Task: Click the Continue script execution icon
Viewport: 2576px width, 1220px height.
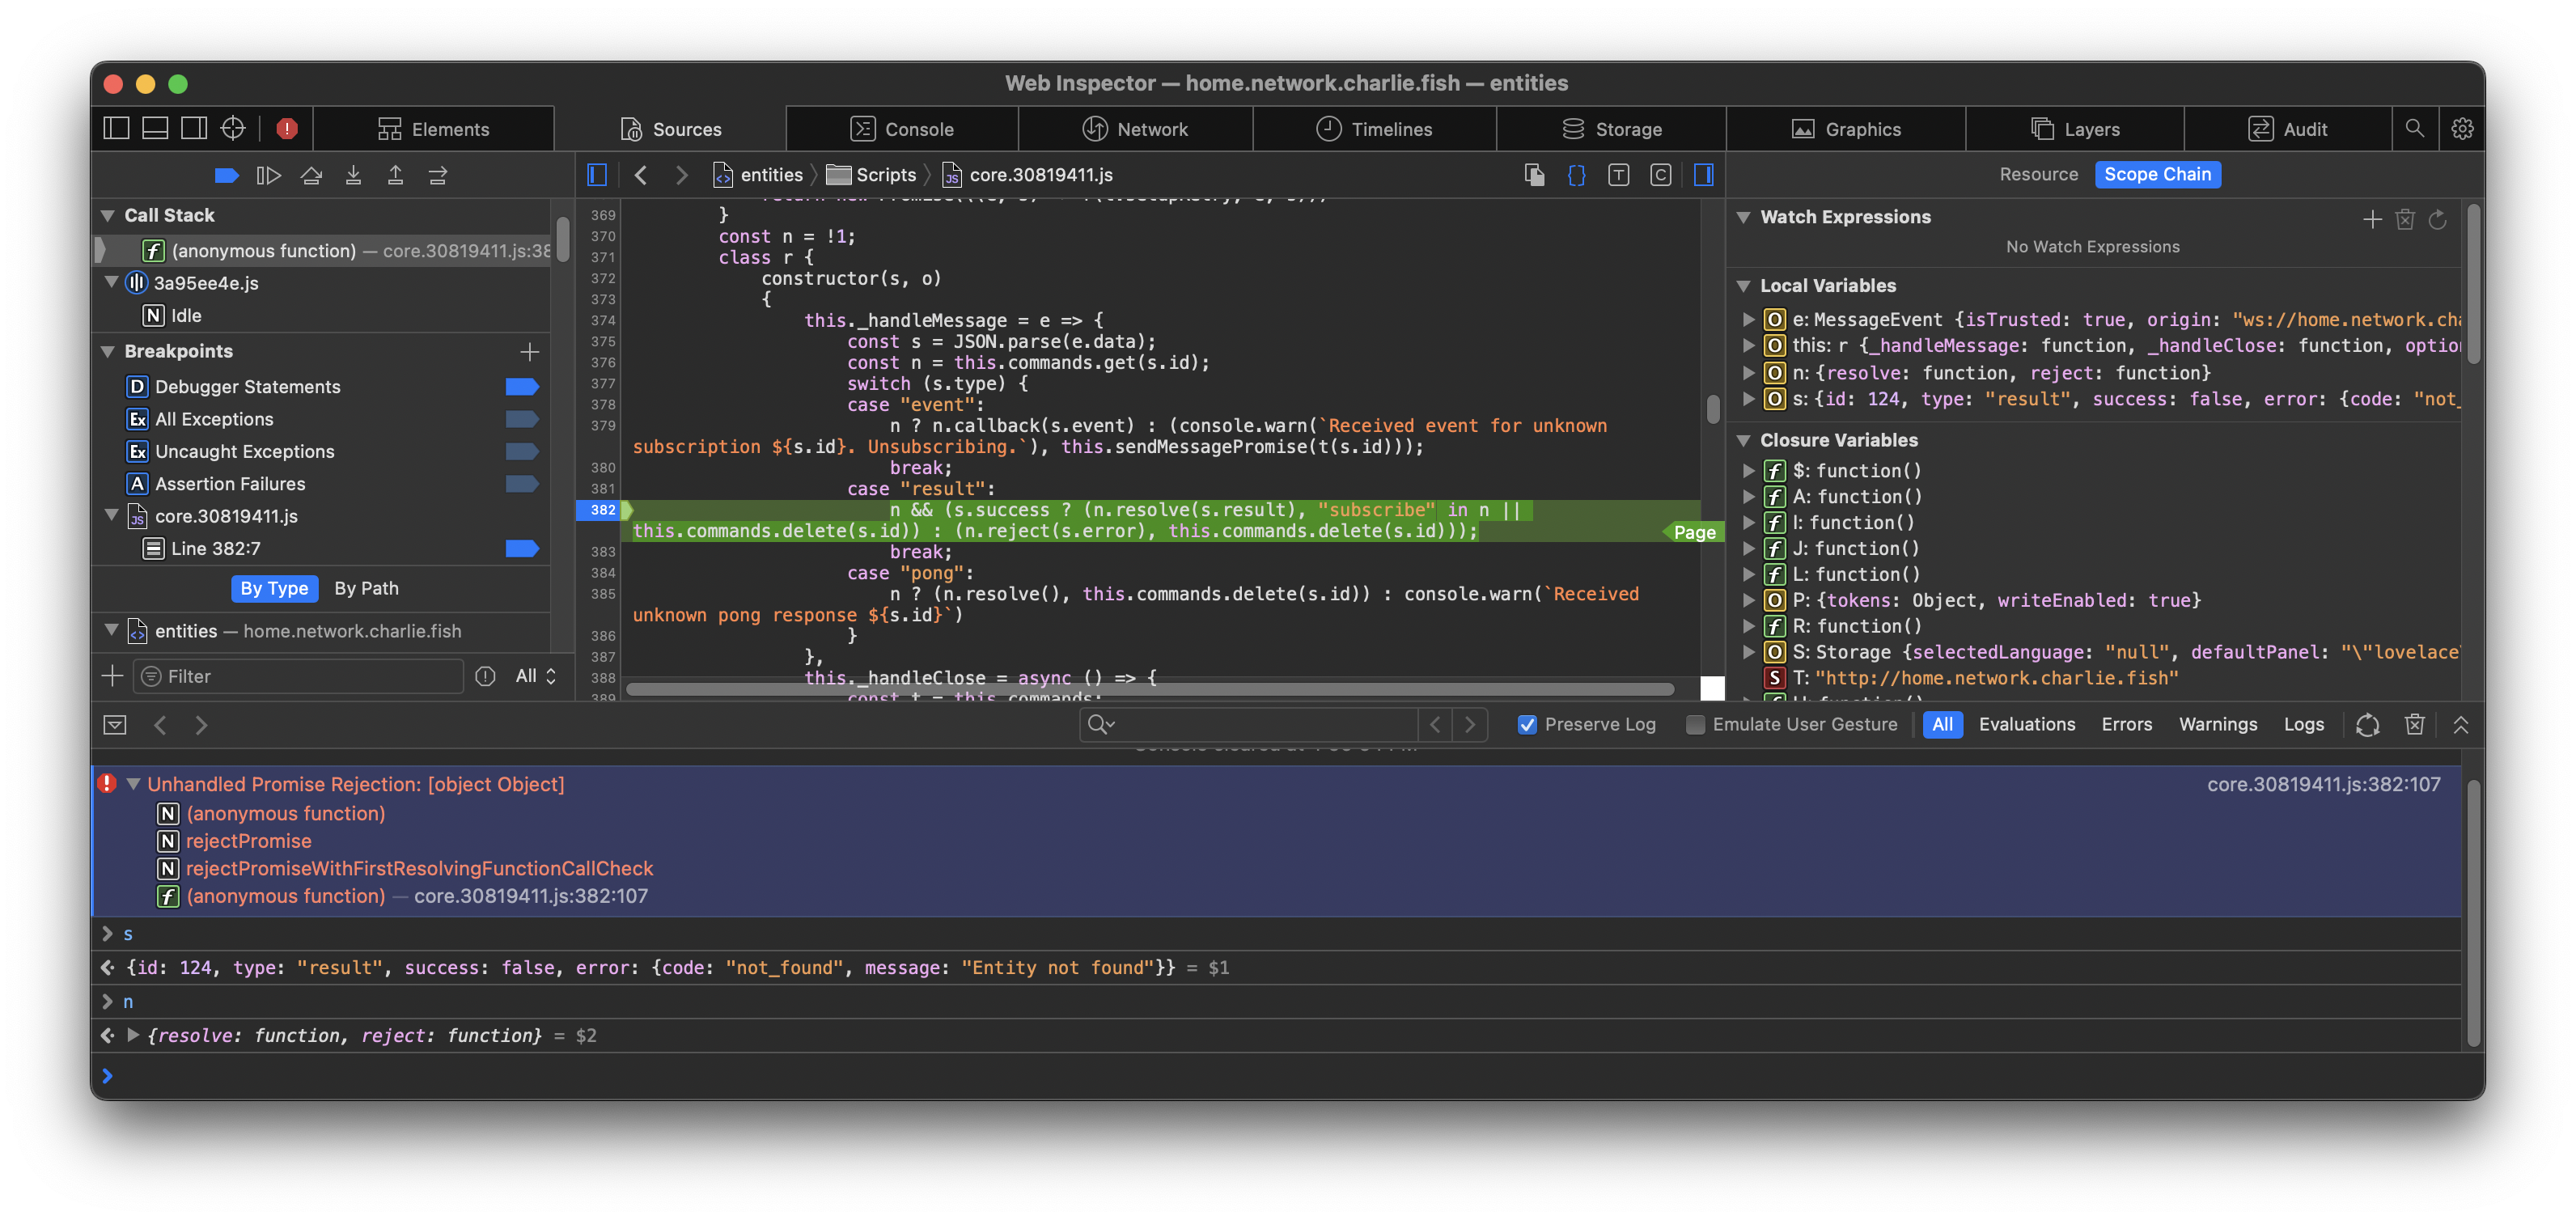Action: [x=268, y=176]
